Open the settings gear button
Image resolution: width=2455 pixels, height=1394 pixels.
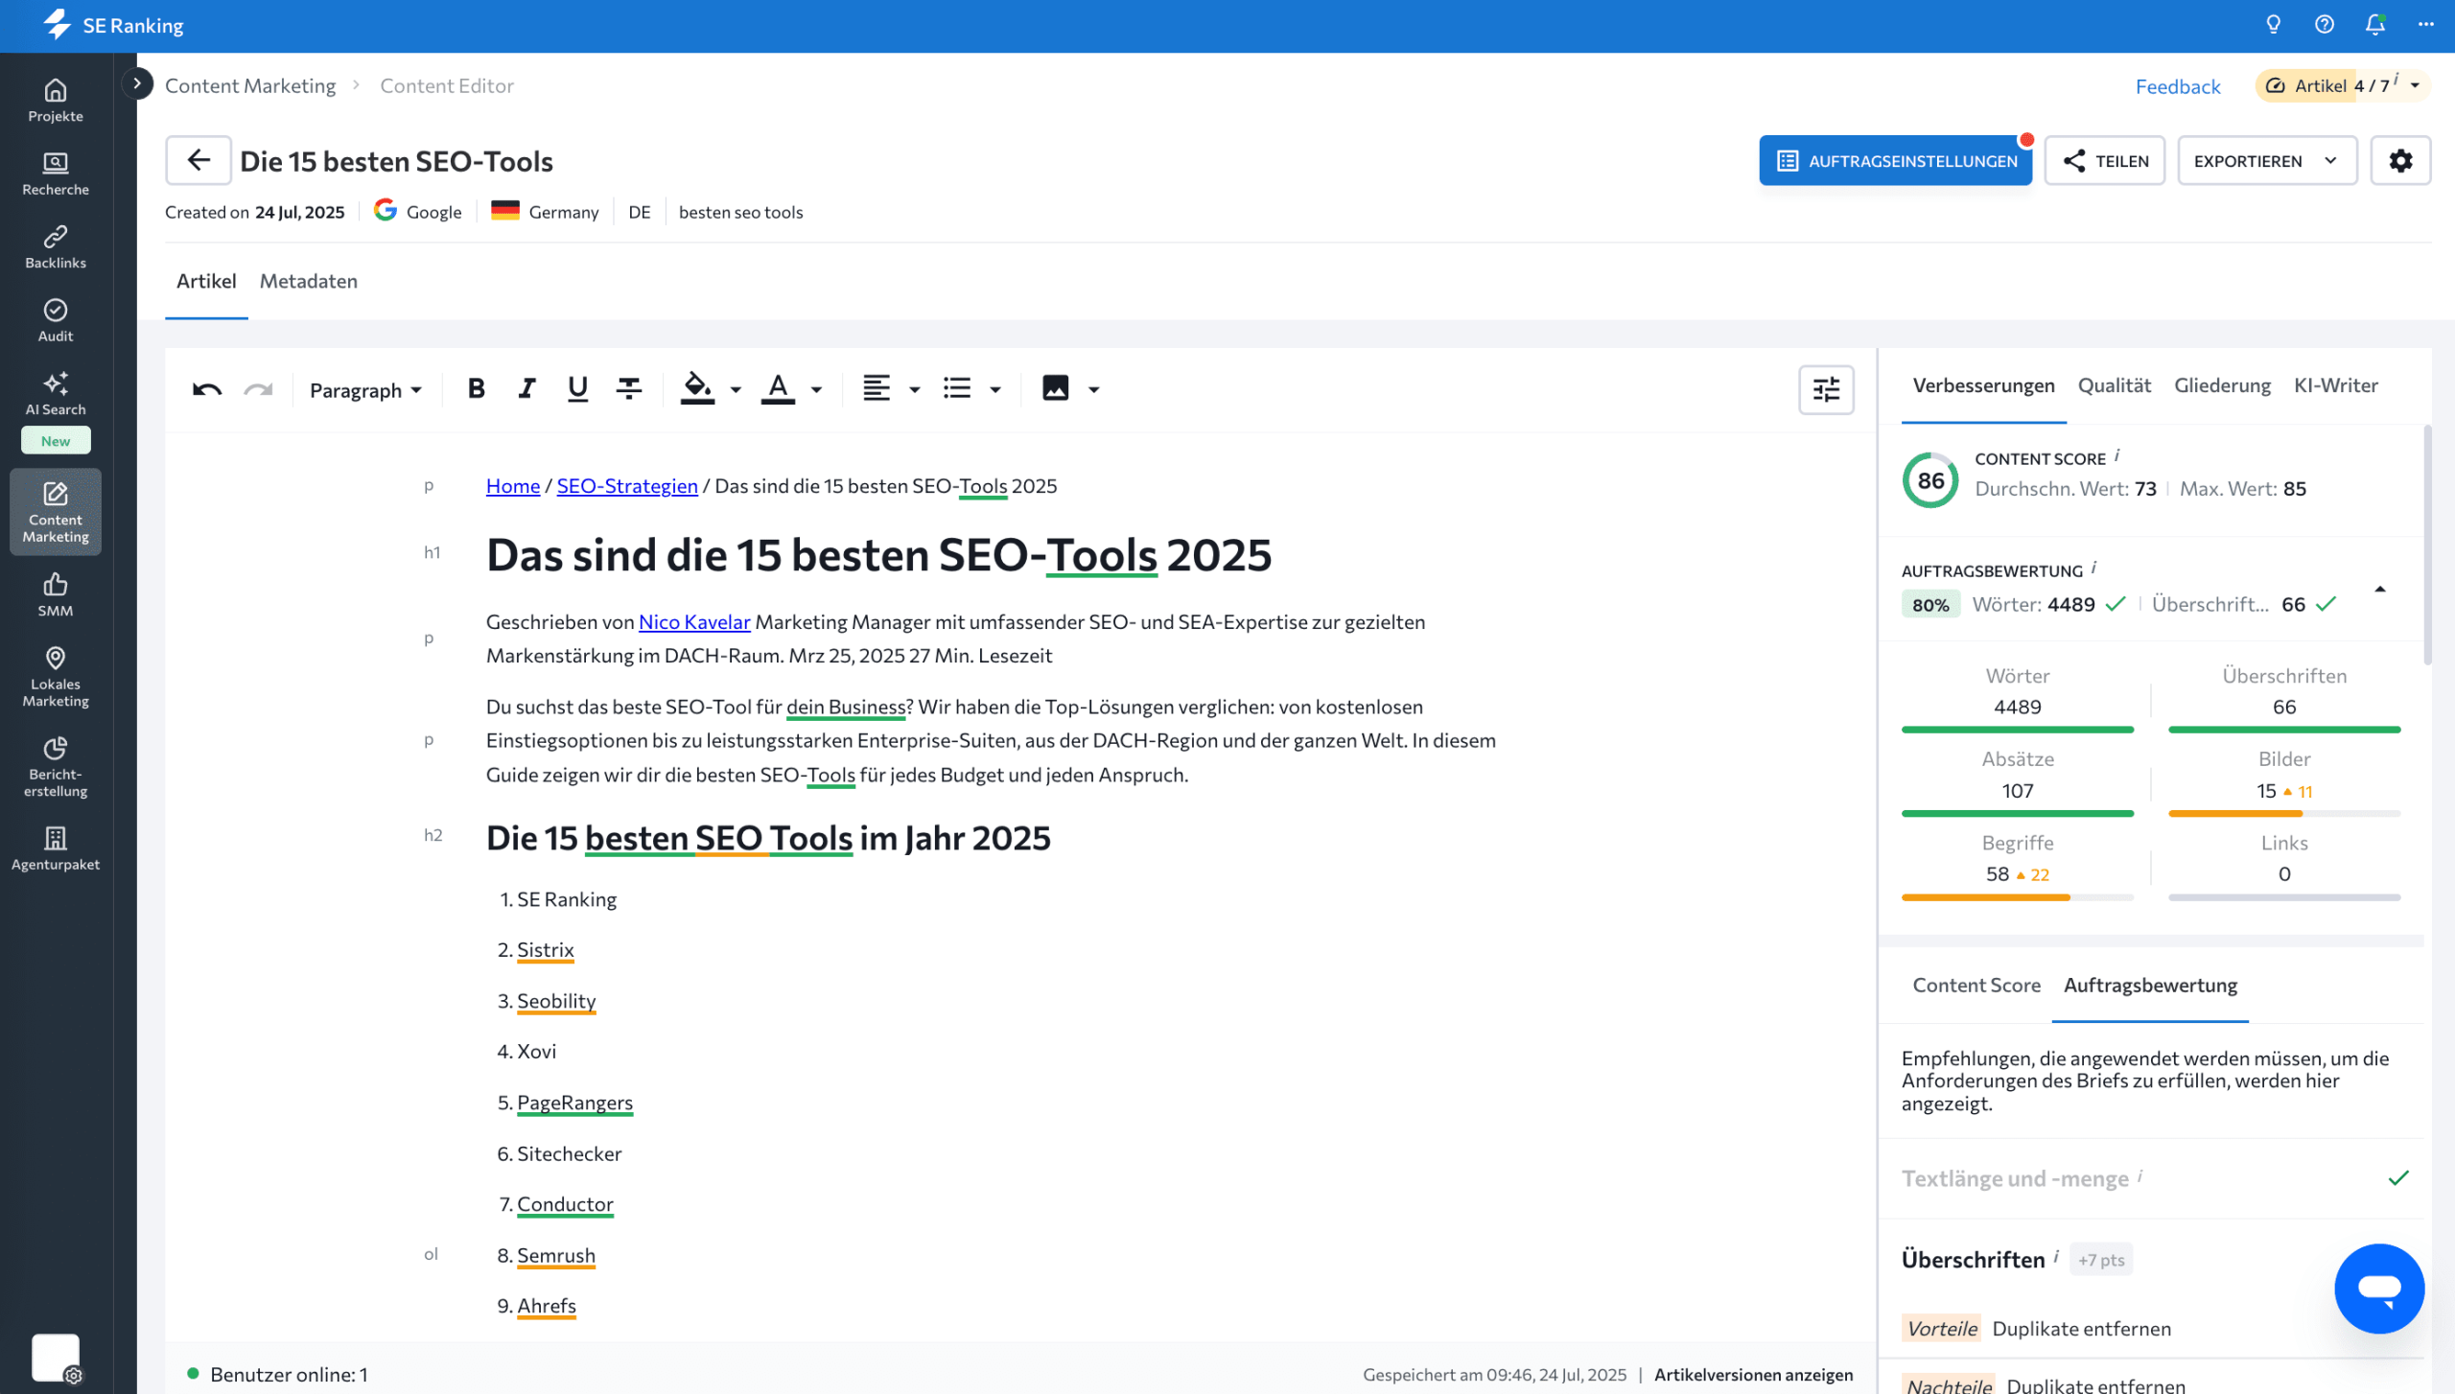2400,160
